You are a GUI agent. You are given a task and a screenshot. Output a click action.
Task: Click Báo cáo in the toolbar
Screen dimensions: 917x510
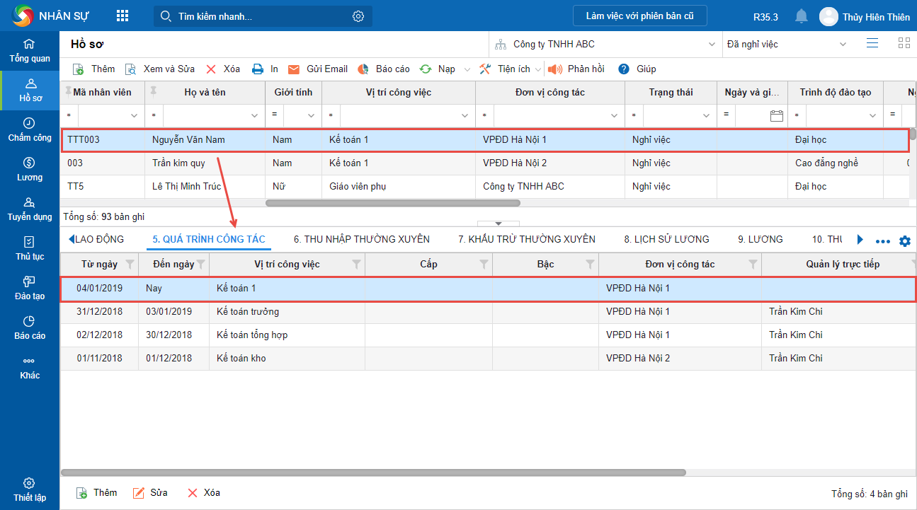point(384,69)
